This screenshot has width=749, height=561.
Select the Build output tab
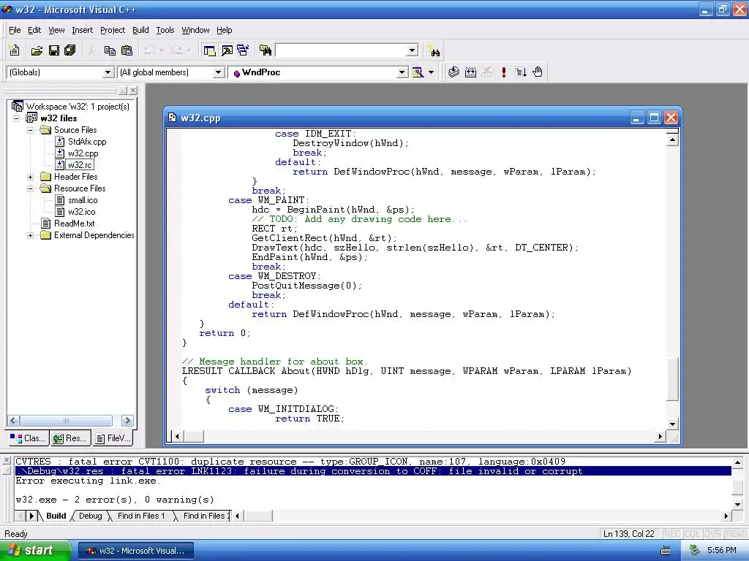click(56, 516)
